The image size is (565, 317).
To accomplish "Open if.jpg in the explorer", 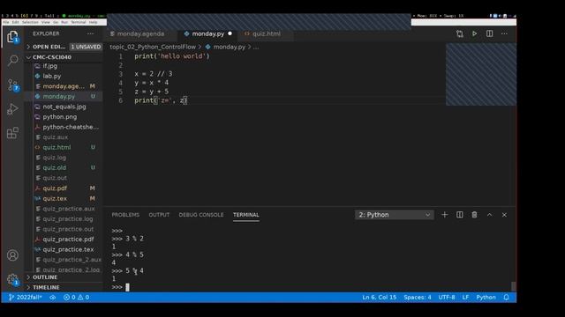I will click(49, 66).
